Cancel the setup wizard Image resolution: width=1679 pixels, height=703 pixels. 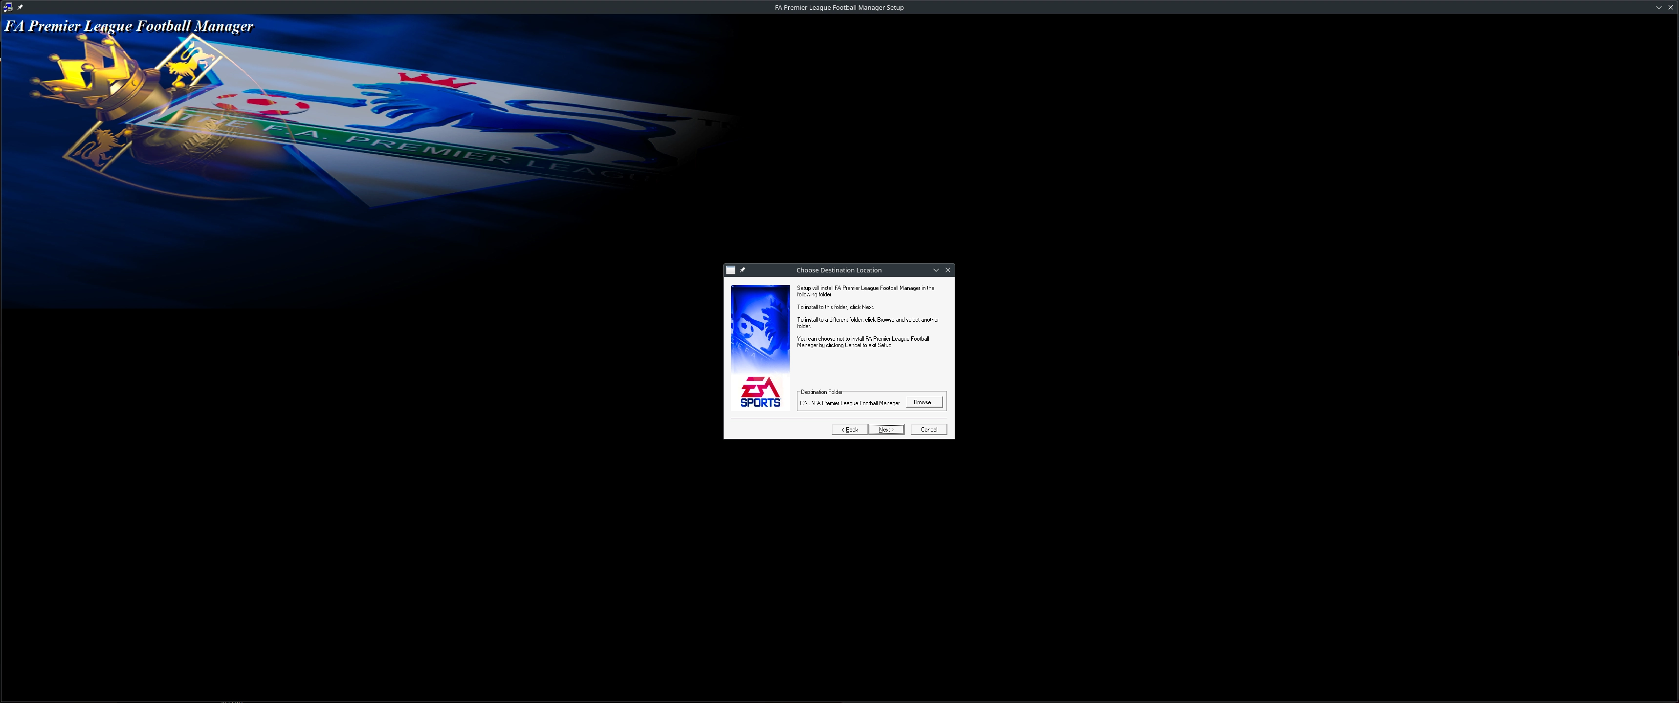929,429
